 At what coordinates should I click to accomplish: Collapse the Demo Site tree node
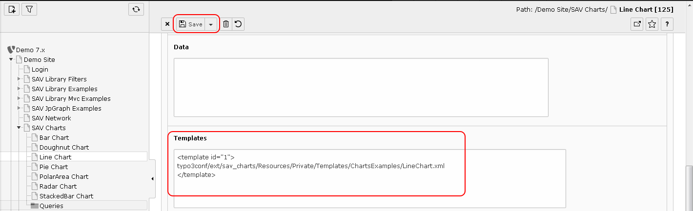click(11, 59)
